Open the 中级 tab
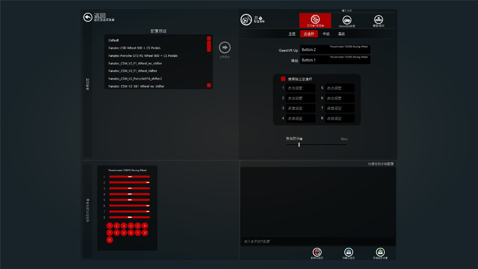 point(326,34)
